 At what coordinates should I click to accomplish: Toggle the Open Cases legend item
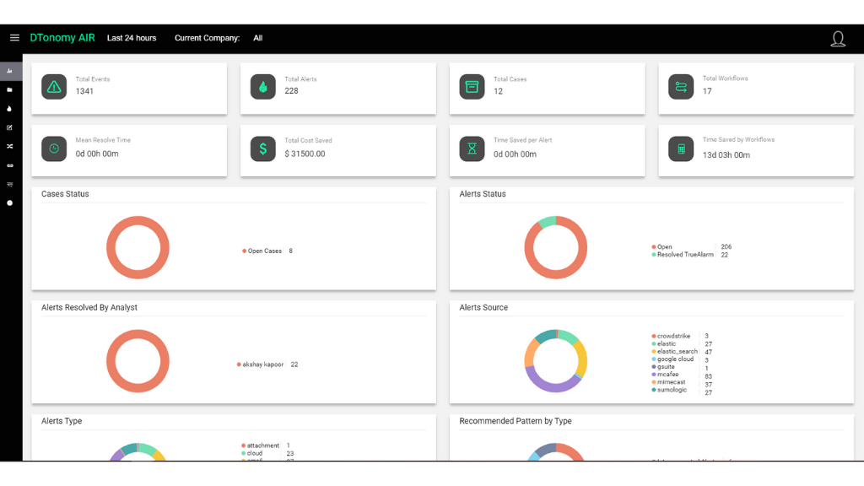click(262, 251)
